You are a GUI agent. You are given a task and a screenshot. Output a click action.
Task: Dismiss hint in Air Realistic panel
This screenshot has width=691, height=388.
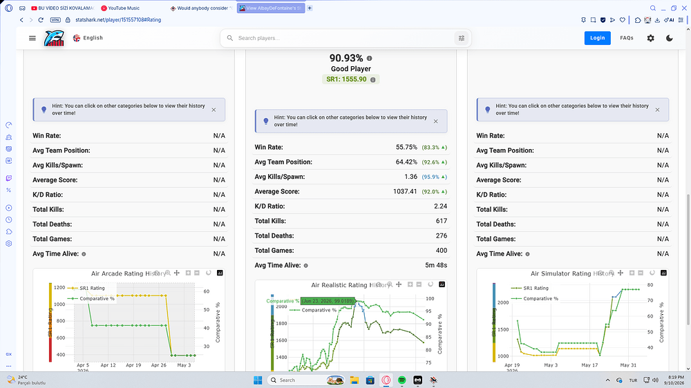point(436,121)
